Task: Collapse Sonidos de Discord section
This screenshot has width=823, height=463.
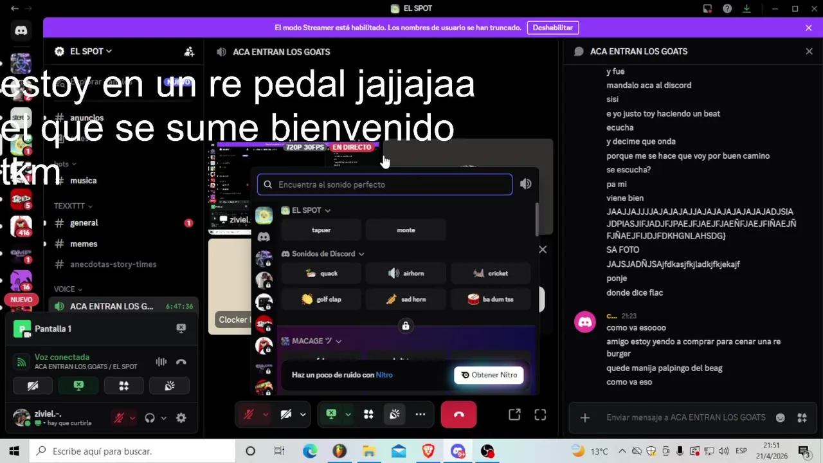Action: tap(323, 254)
